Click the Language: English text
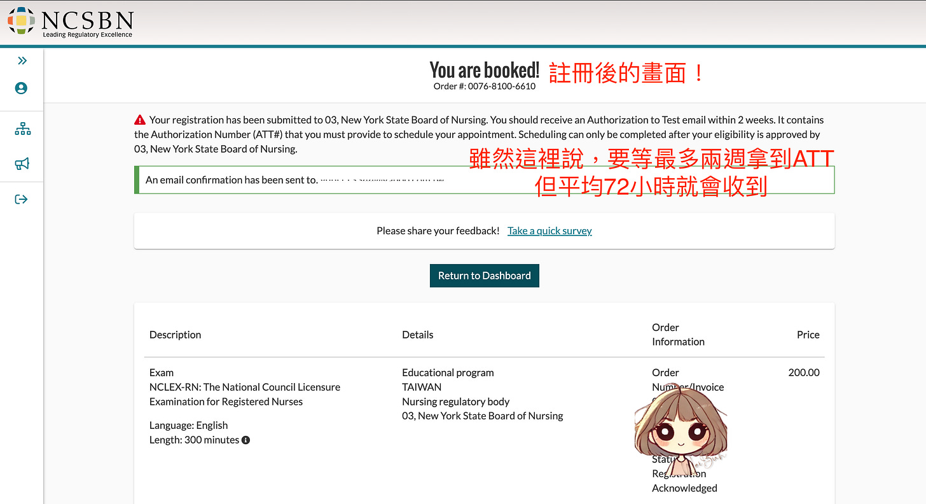Viewport: 926px width, 504px height. click(188, 425)
